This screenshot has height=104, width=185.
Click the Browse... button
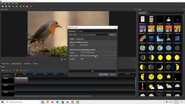click(x=112, y=35)
